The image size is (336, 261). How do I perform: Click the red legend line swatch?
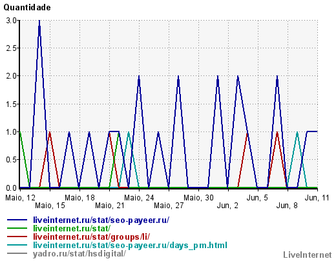pos(17,237)
